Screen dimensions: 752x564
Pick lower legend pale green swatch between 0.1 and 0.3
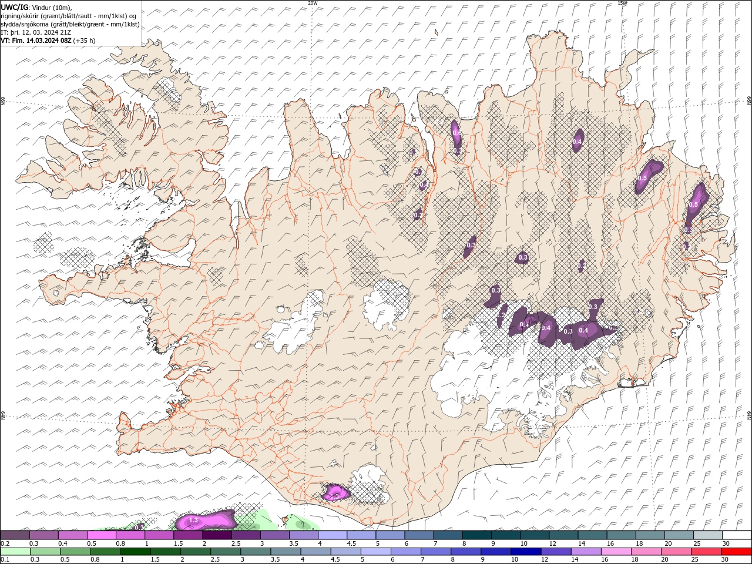point(15,552)
